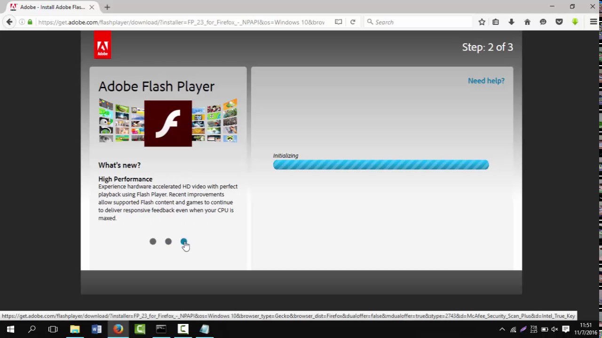Screen dimensions: 602x338
Task: Open the Downloads arrow panel
Action: 511,22
